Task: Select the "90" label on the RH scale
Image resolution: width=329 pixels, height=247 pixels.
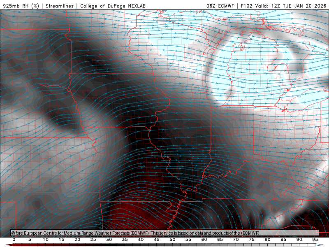Action: click(299, 240)
